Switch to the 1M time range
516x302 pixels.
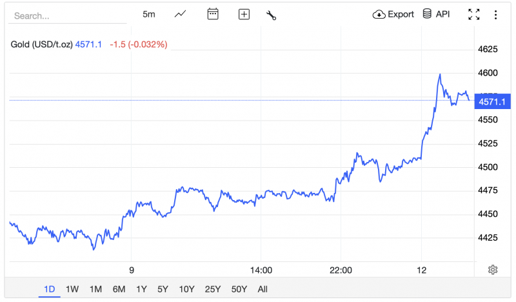pos(95,289)
